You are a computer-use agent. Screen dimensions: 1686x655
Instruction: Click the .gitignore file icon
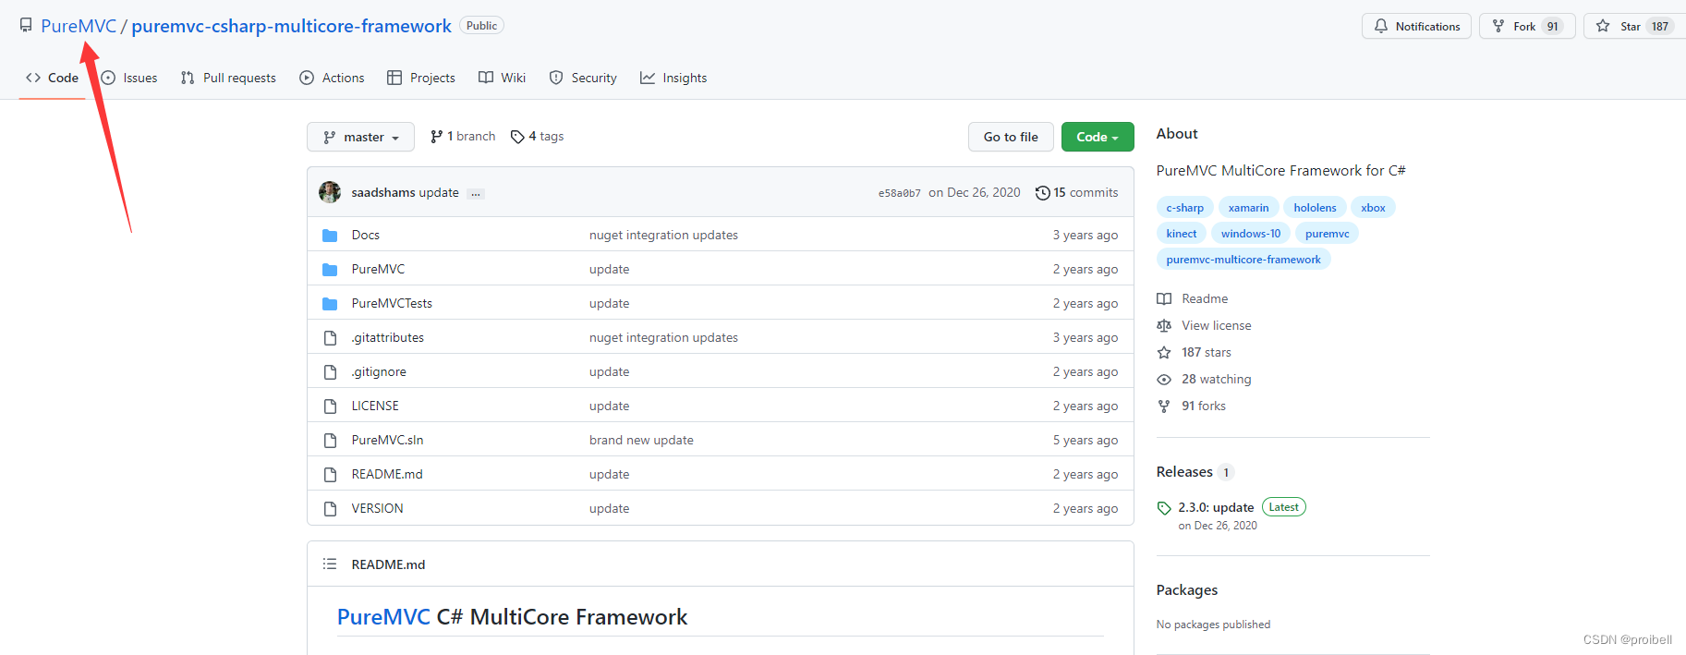[x=330, y=371]
